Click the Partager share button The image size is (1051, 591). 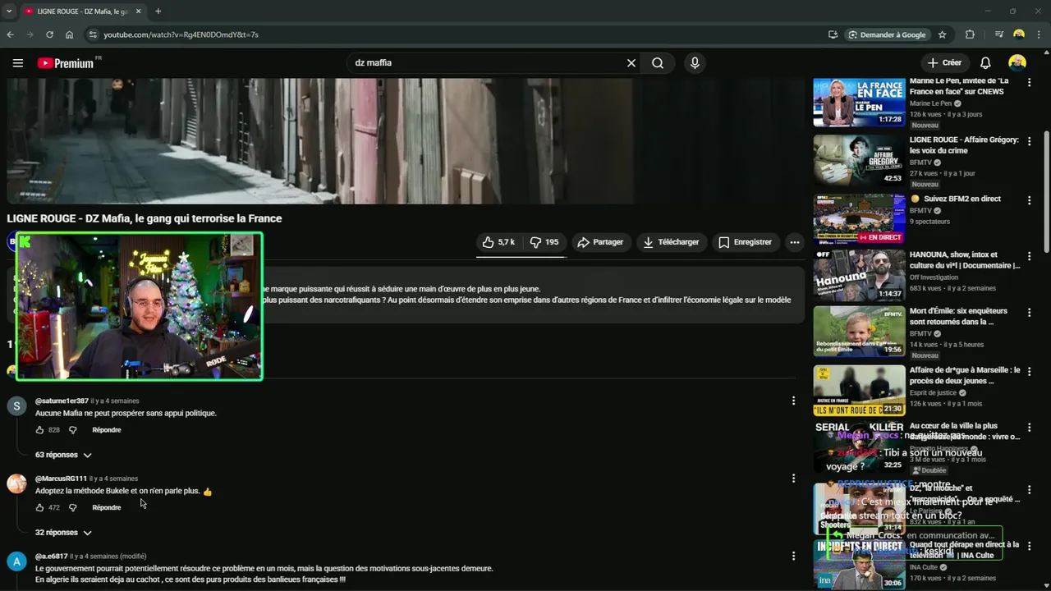(x=600, y=242)
